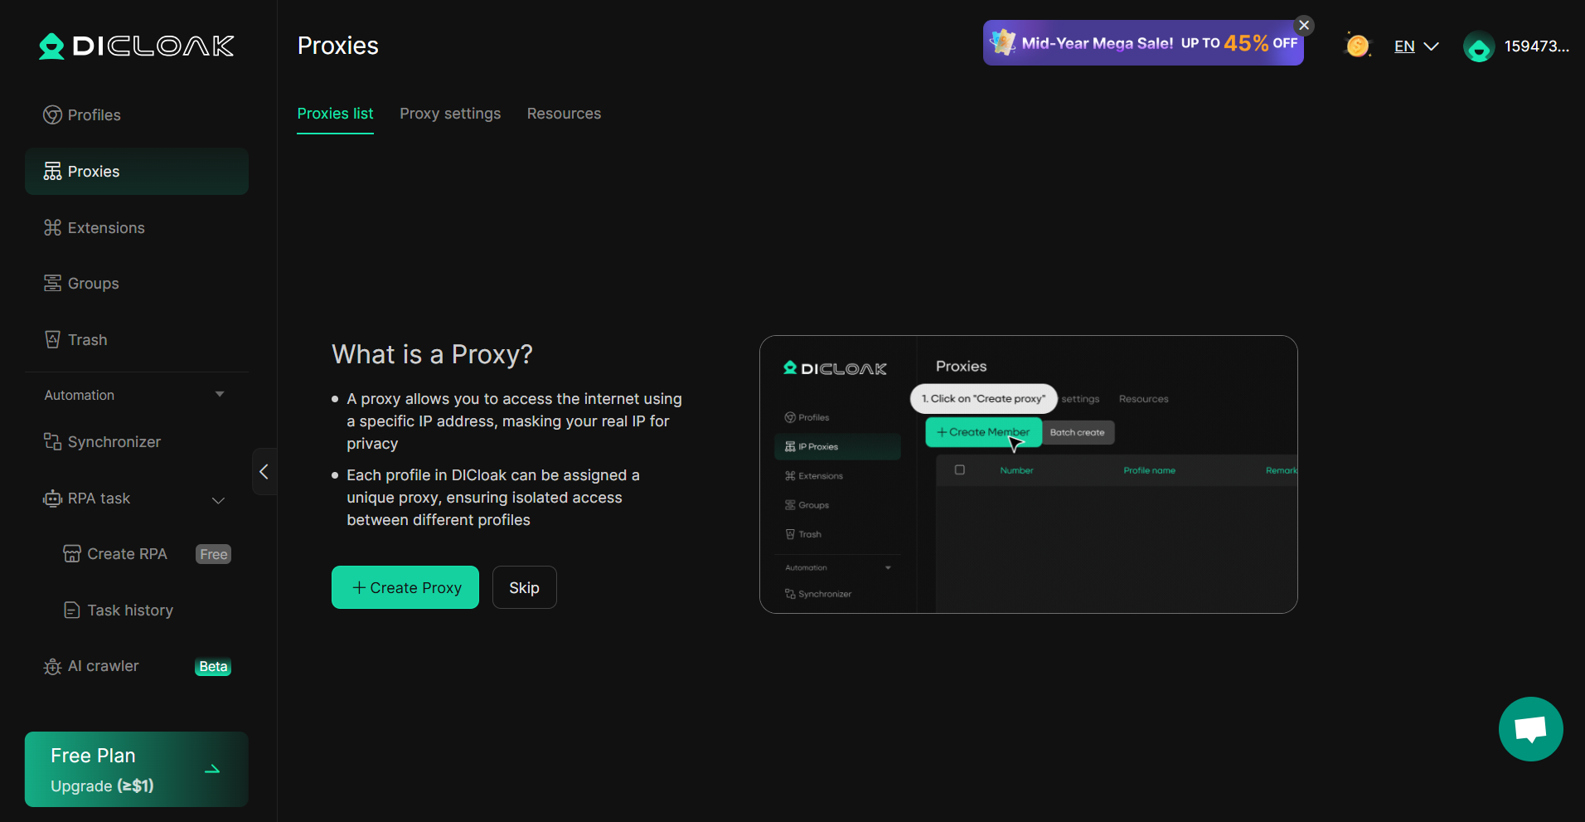Select the Proxies sidebar item
Screen dimensions: 1585x822
coord(137,172)
